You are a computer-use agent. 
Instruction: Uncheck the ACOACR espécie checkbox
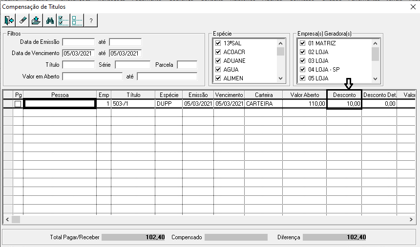218,52
